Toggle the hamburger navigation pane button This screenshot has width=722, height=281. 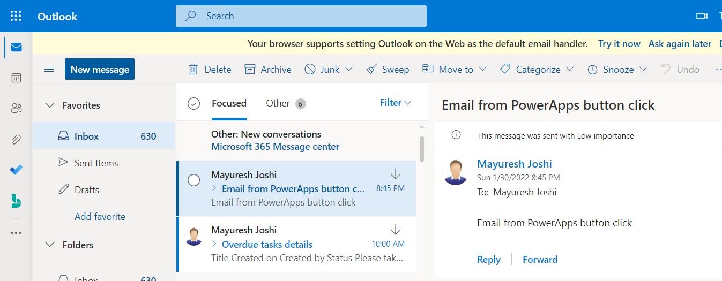click(49, 70)
